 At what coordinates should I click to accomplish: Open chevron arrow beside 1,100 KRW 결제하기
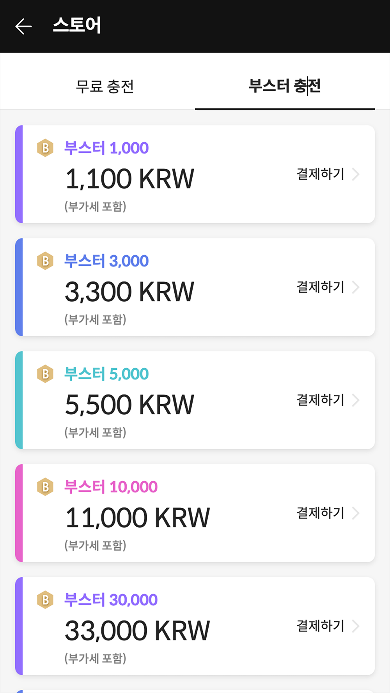point(356,174)
